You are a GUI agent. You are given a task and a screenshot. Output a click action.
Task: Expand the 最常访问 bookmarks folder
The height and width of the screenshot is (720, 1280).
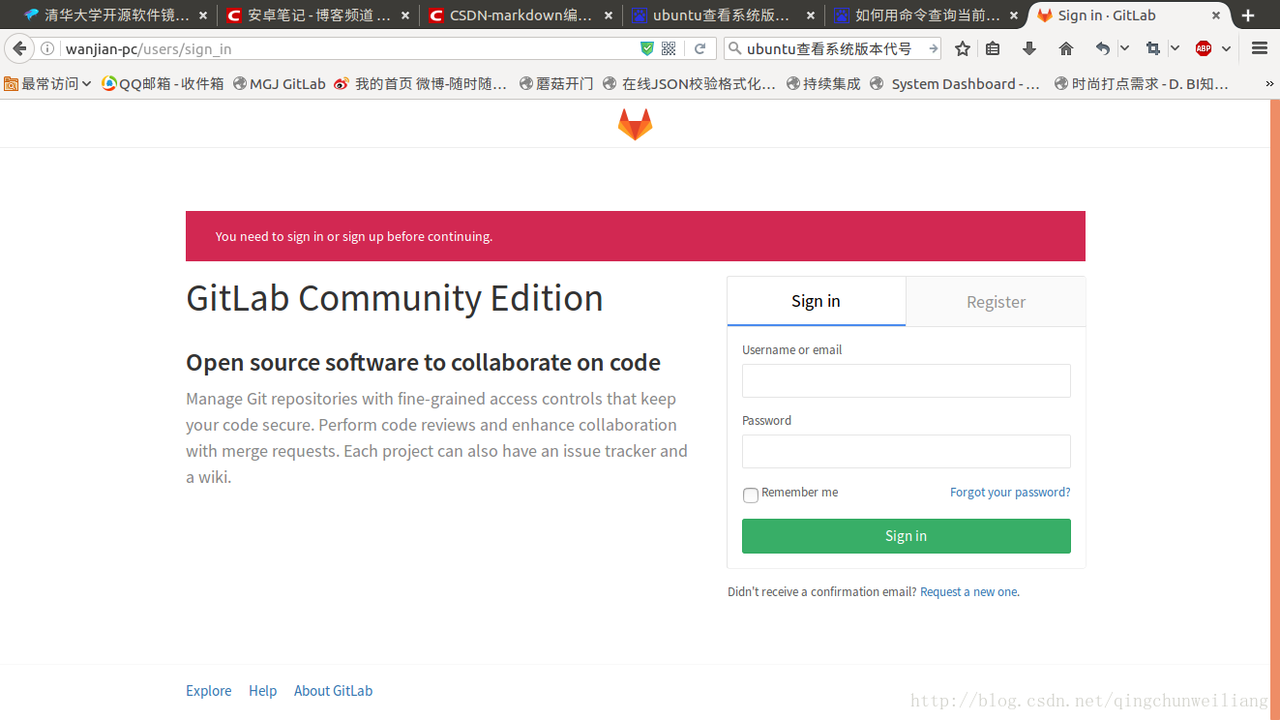[x=48, y=84]
